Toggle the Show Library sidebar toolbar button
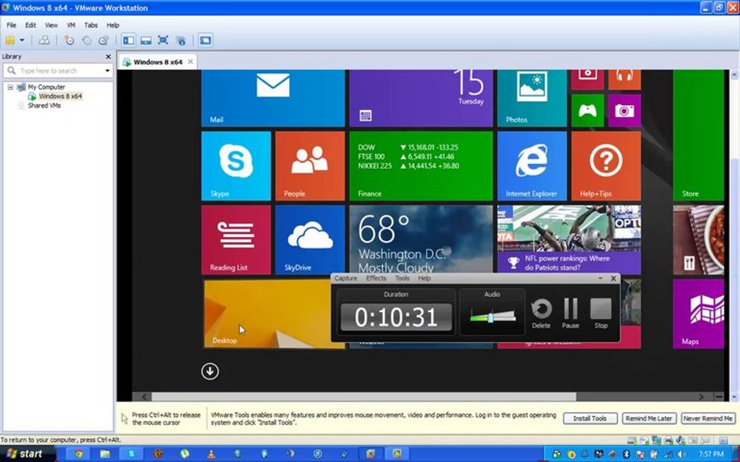 tap(128, 40)
